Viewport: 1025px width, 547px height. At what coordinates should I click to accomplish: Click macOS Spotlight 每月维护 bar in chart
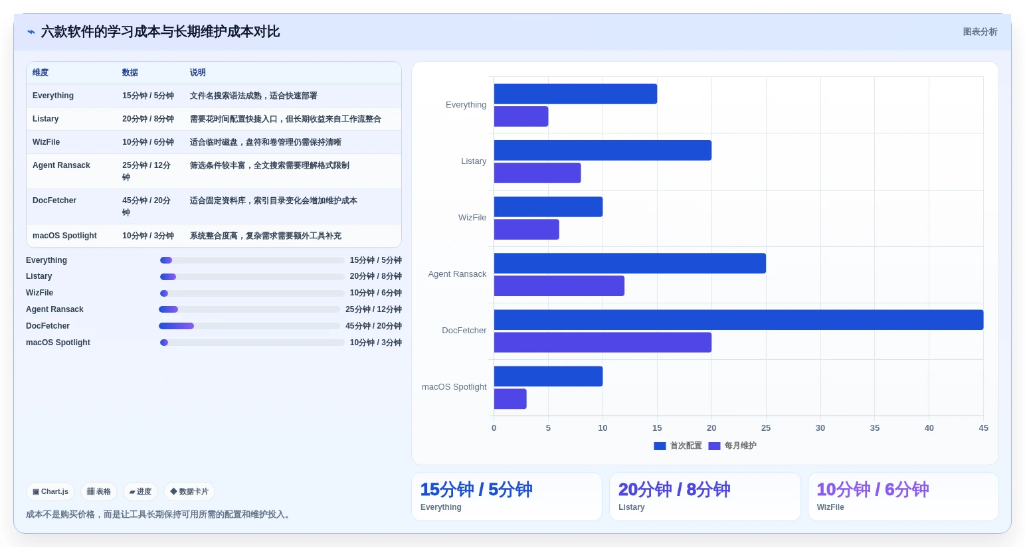click(510, 399)
